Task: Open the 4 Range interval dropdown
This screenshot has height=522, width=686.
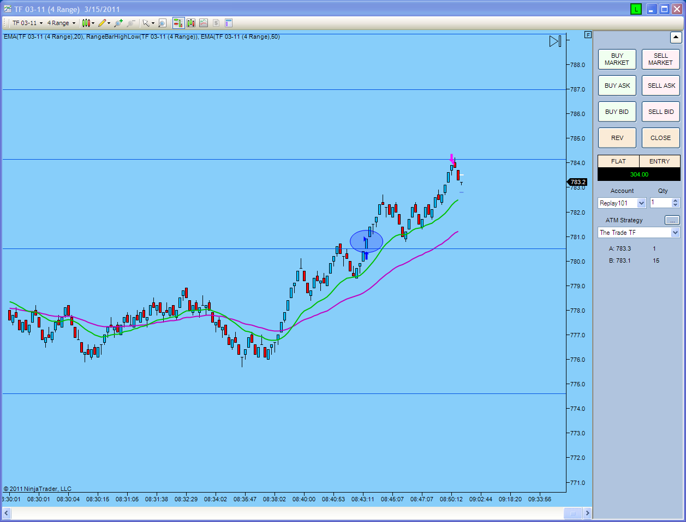Action: point(61,23)
